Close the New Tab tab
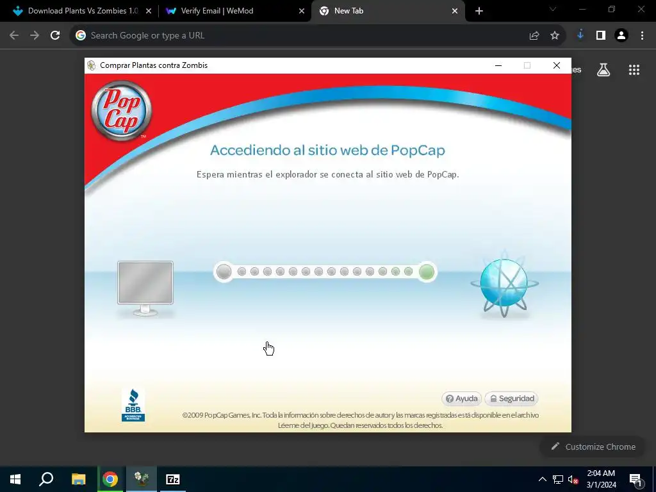 coord(455,12)
